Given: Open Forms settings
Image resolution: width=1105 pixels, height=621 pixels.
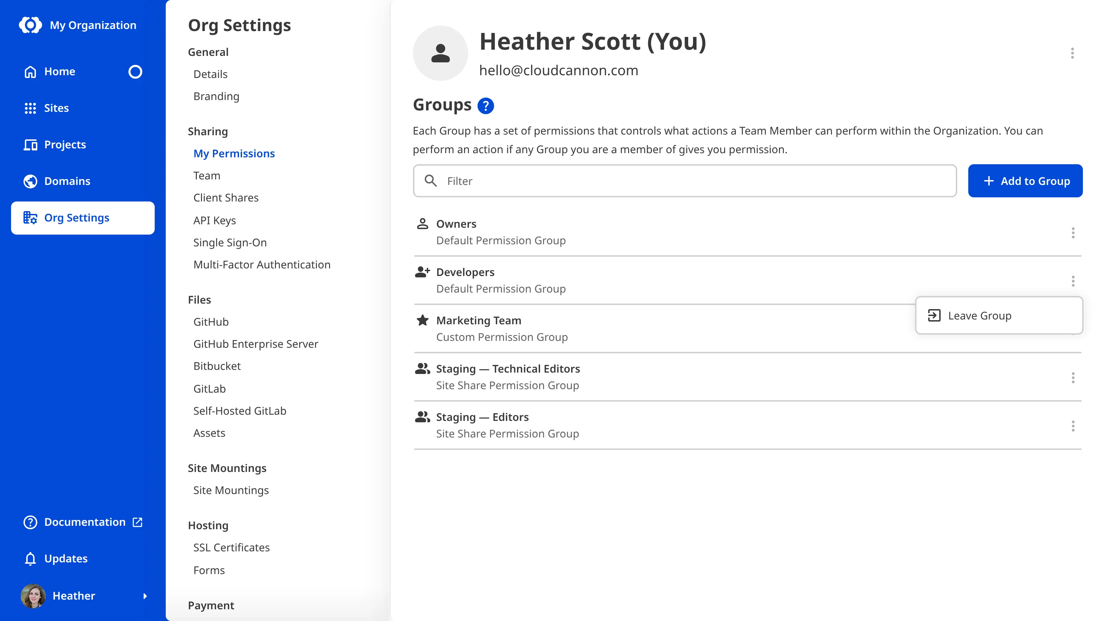Looking at the screenshot, I should click(209, 570).
